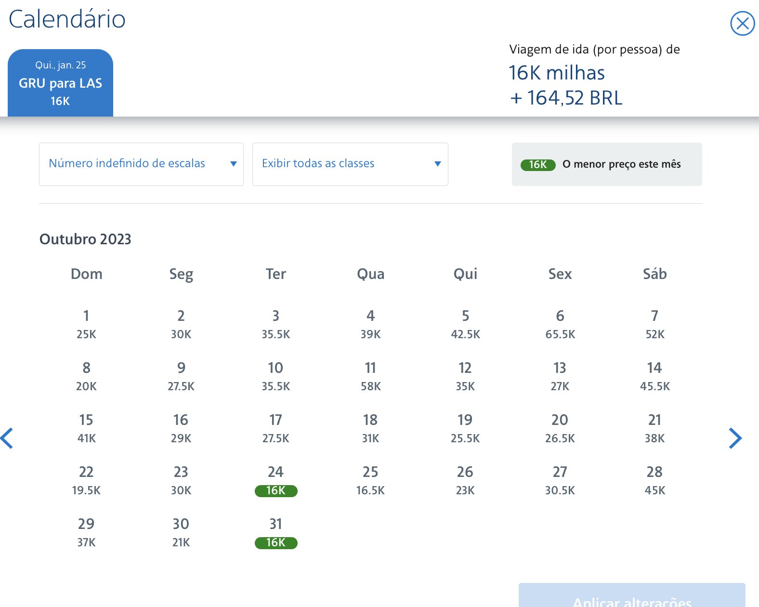759x607 pixels.
Task: Expand the Exibir todas as classes dropdown
Action: (350, 164)
